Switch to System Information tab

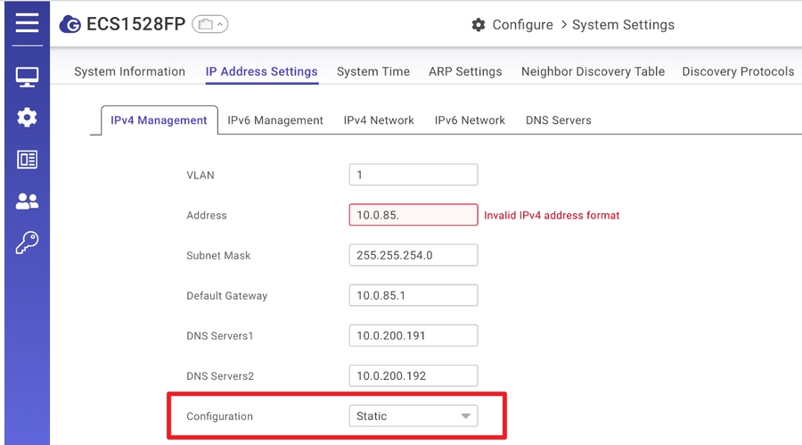click(129, 71)
